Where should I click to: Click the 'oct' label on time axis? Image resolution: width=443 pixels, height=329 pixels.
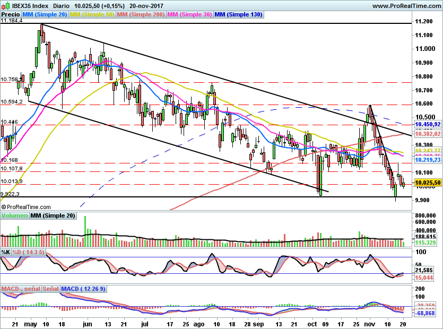[312, 324]
